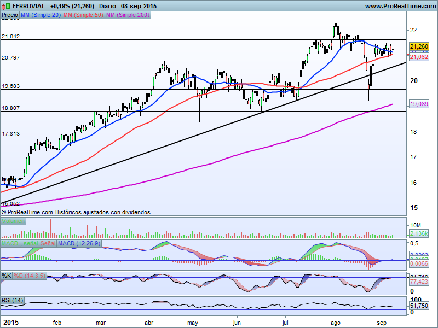Click the 22 price axis label
438x328 pixels.
(x=413, y=30)
